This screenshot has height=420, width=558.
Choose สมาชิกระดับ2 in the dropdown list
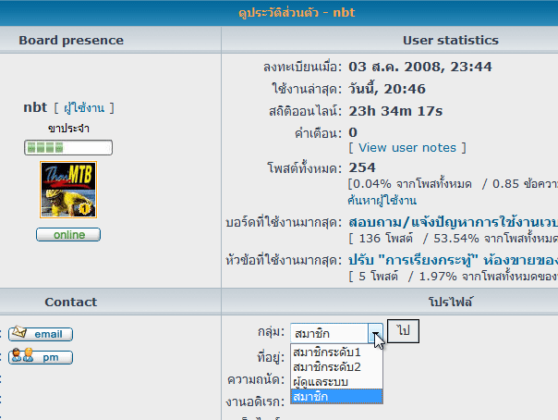click(x=326, y=367)
